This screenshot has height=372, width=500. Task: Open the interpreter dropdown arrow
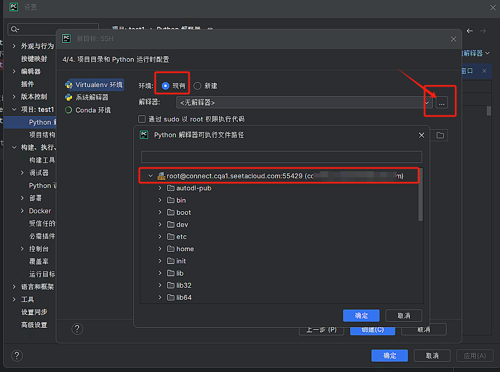[x=427, y=102]
